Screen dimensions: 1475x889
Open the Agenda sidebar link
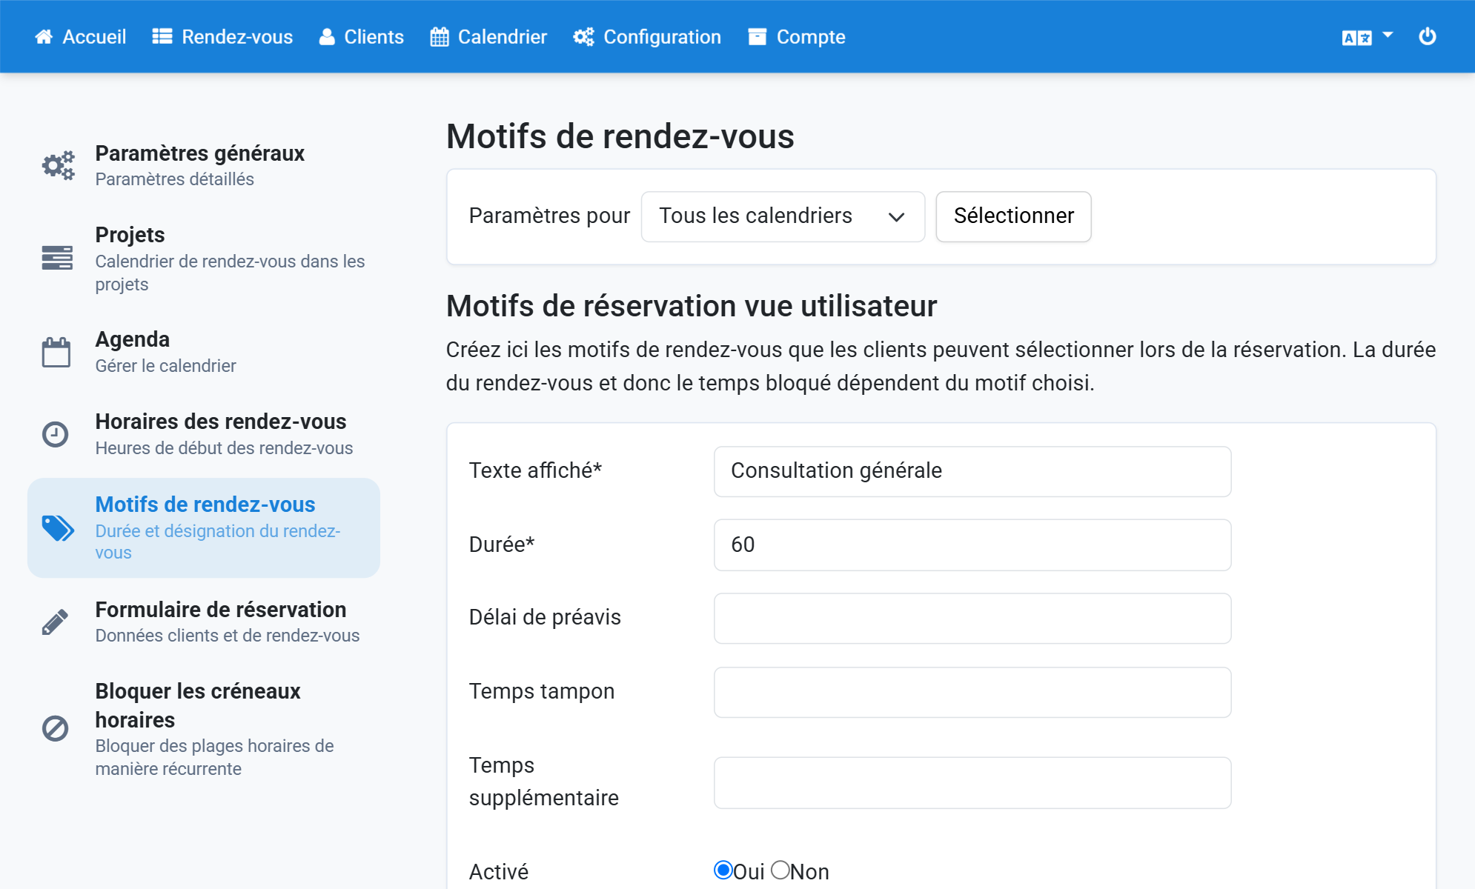[204, 352]
